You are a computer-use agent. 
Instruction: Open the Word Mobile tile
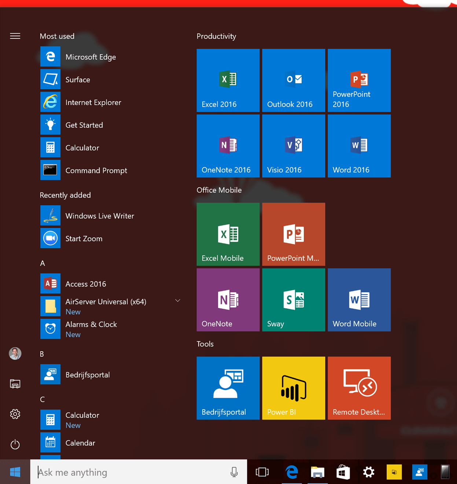point(359,300)
